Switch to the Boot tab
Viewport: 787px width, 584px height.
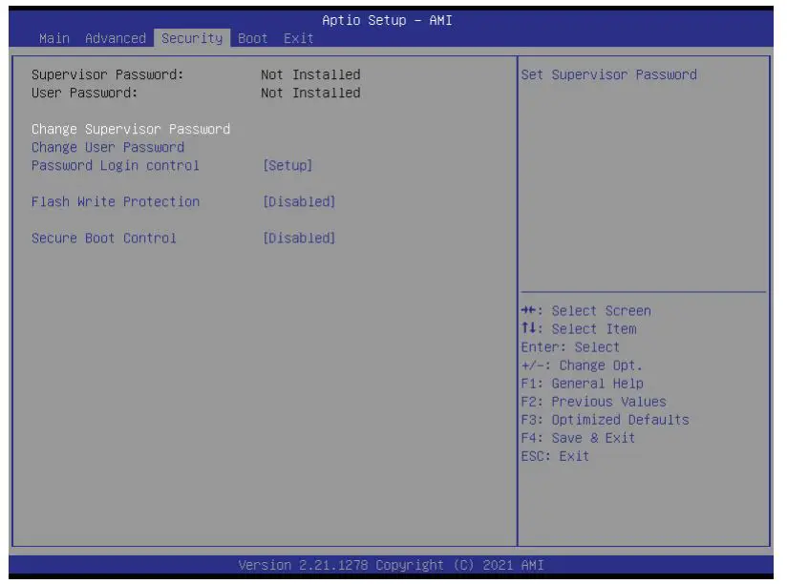click(x=252, y=38)
